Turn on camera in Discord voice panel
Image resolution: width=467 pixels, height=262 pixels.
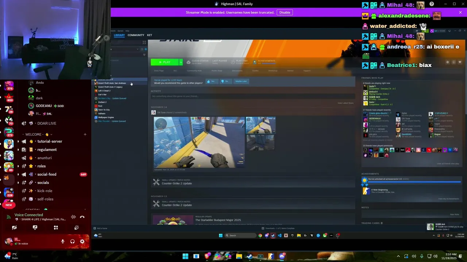14,227
